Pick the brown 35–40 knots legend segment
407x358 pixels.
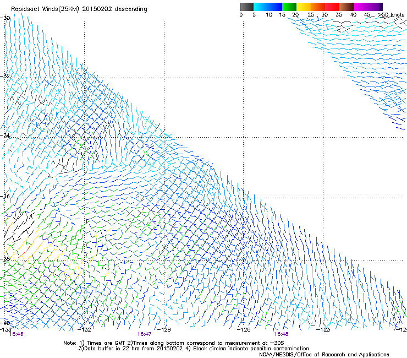(x=346, y=7)
